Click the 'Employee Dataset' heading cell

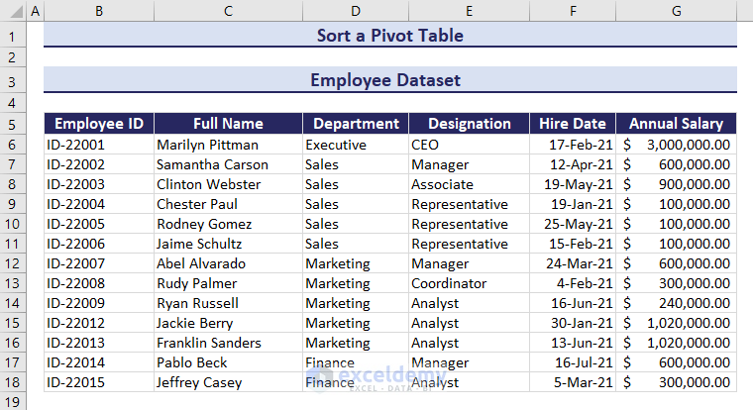pos(389,80)
